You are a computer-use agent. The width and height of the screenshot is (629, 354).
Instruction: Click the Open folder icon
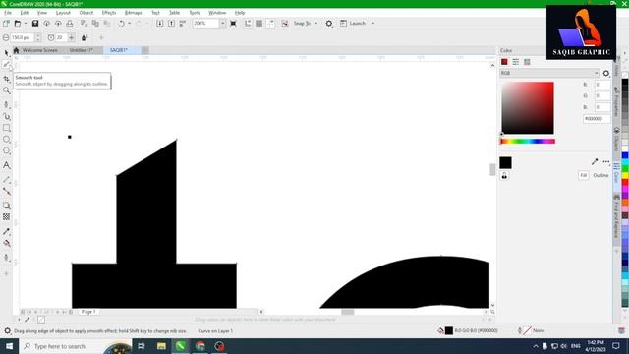coord(18,24)
